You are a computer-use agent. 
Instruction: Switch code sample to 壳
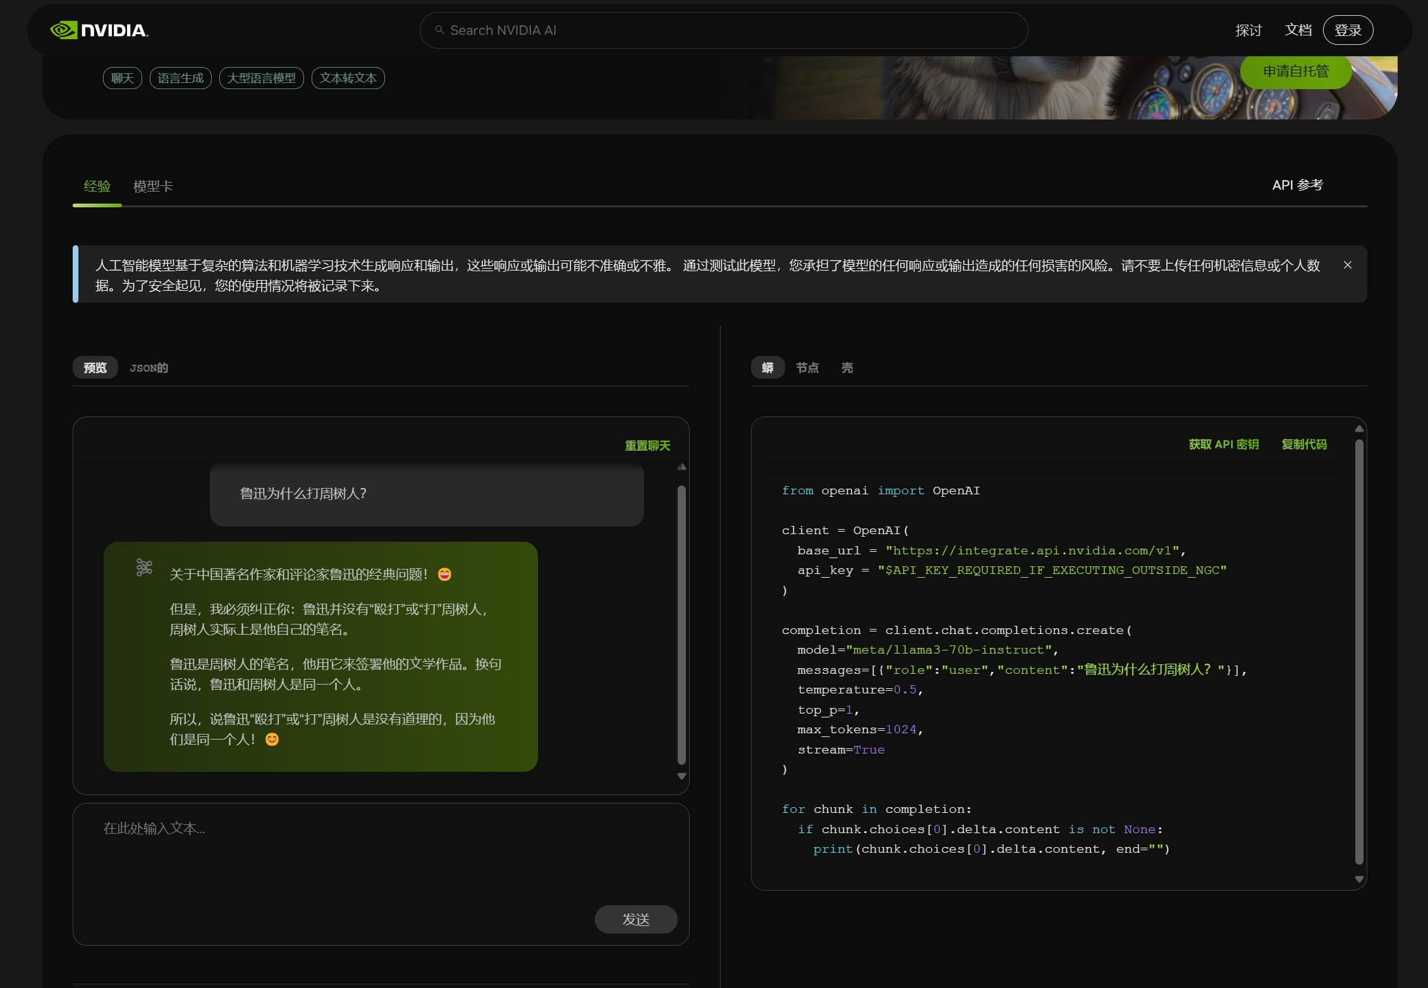tap(847, 367)
